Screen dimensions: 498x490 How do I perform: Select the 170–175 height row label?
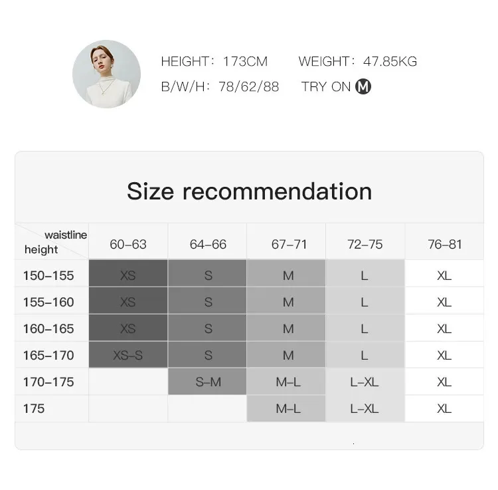coord(48,382)
